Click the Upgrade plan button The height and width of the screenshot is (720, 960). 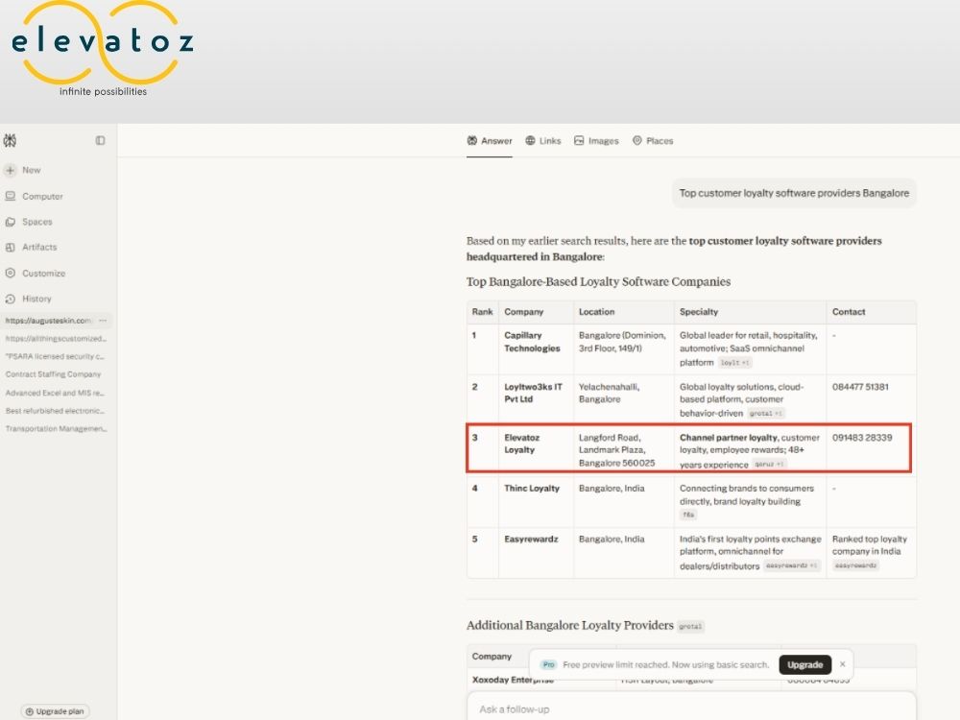(55, 711)
